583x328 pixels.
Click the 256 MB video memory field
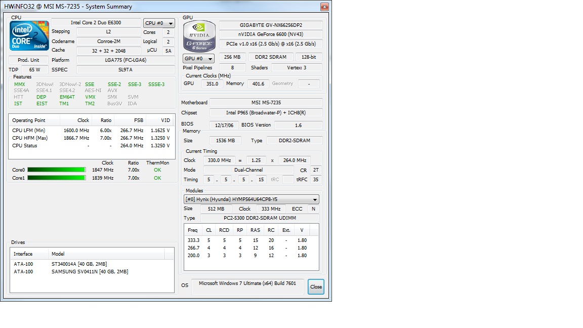coord(232,57)
